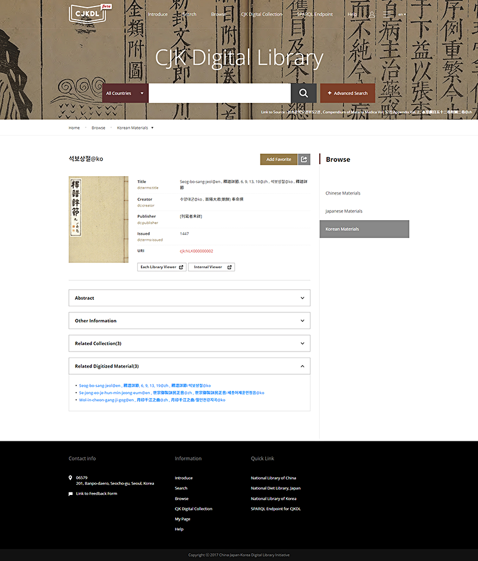Open SPARQL Endpoint for CJKDL link

click(276, 509)
